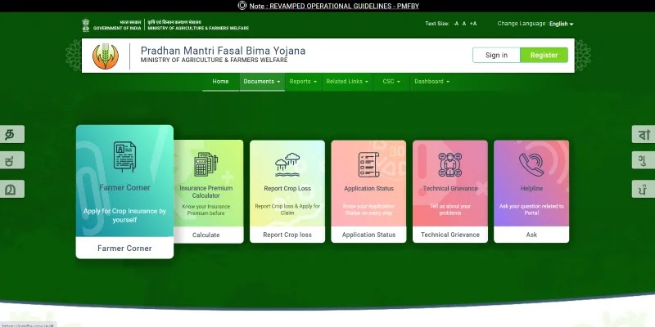Open the Change Language English dropdown
Viewport: 655px width, 327px height.
[562, 24]
